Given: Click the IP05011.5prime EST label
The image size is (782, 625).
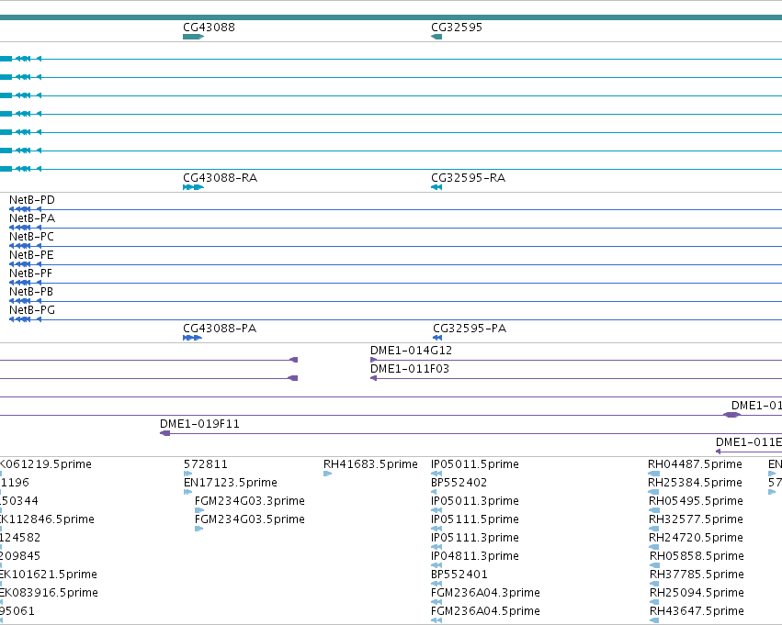Looking at the screenshot, I should click(x=475, y=464).
